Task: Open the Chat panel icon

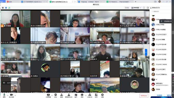Action: [x=76, y=95]
